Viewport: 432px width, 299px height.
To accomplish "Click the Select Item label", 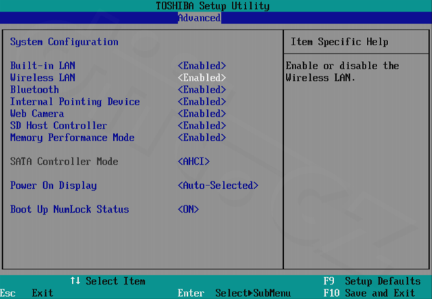I will click(115, 281).
